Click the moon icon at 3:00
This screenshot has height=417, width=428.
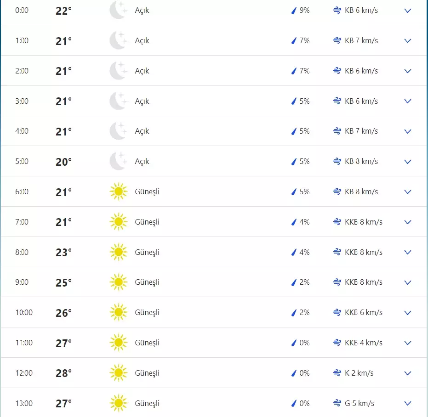[118, 101]
